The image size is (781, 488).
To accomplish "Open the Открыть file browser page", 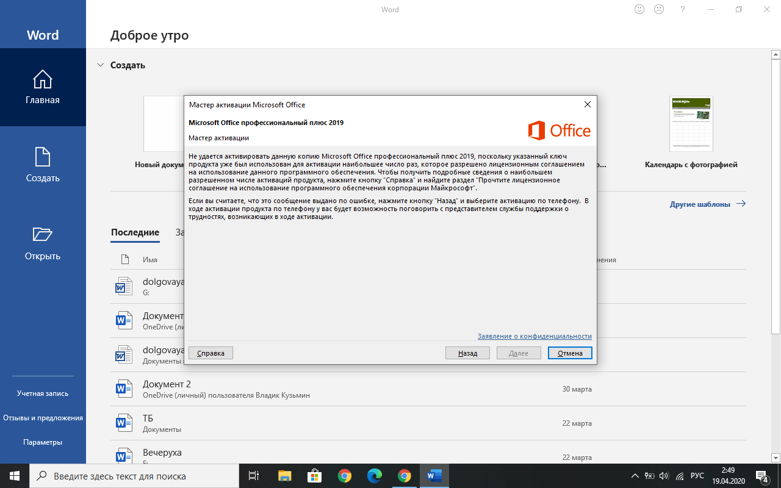I will click(x=43, y=243).
